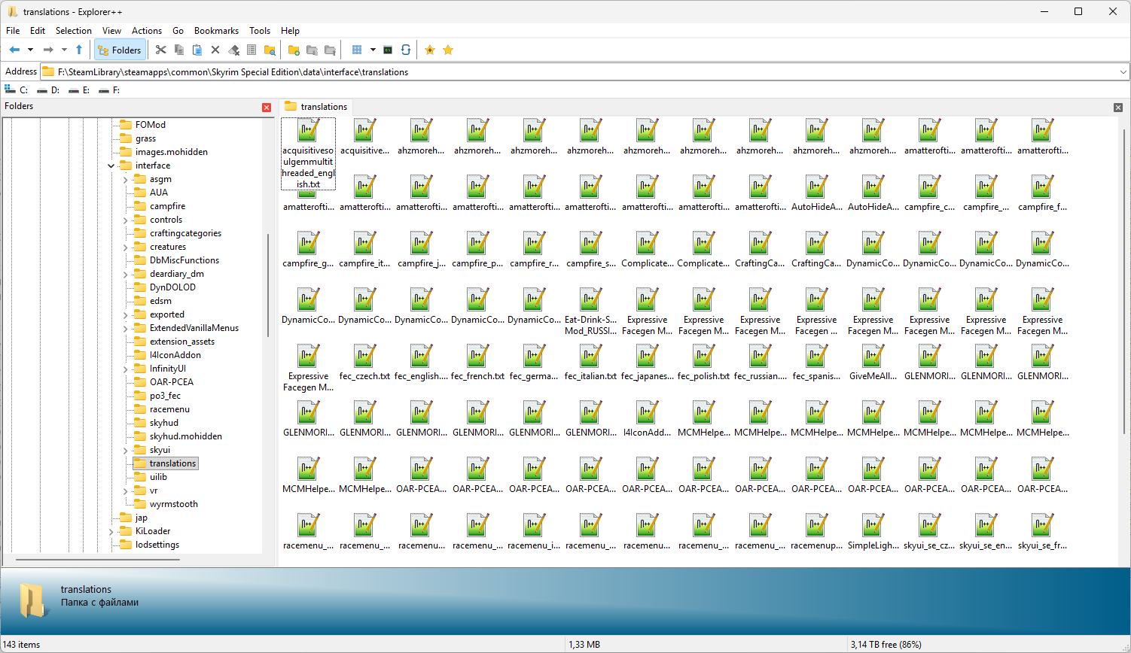This screenshot has height=653, width=1131.
Task: Select the fec_czech.txt file icon
Action: tap(364, 356)
